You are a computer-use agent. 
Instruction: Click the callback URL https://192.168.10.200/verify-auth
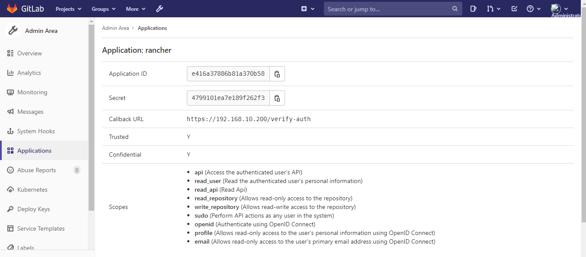point(249,119)
